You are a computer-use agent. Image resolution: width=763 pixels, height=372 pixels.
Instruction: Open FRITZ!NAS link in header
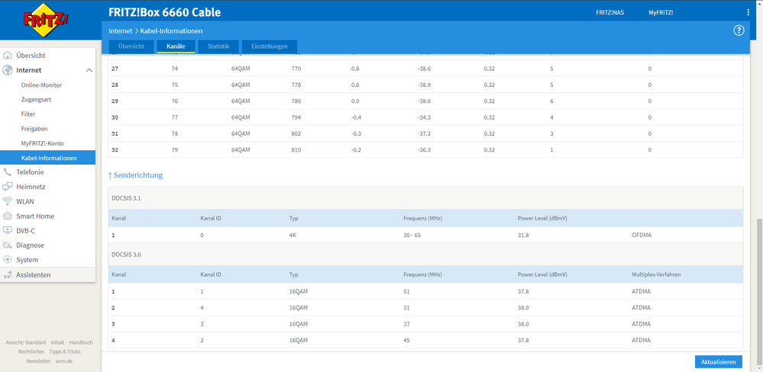tap(609, 13)
